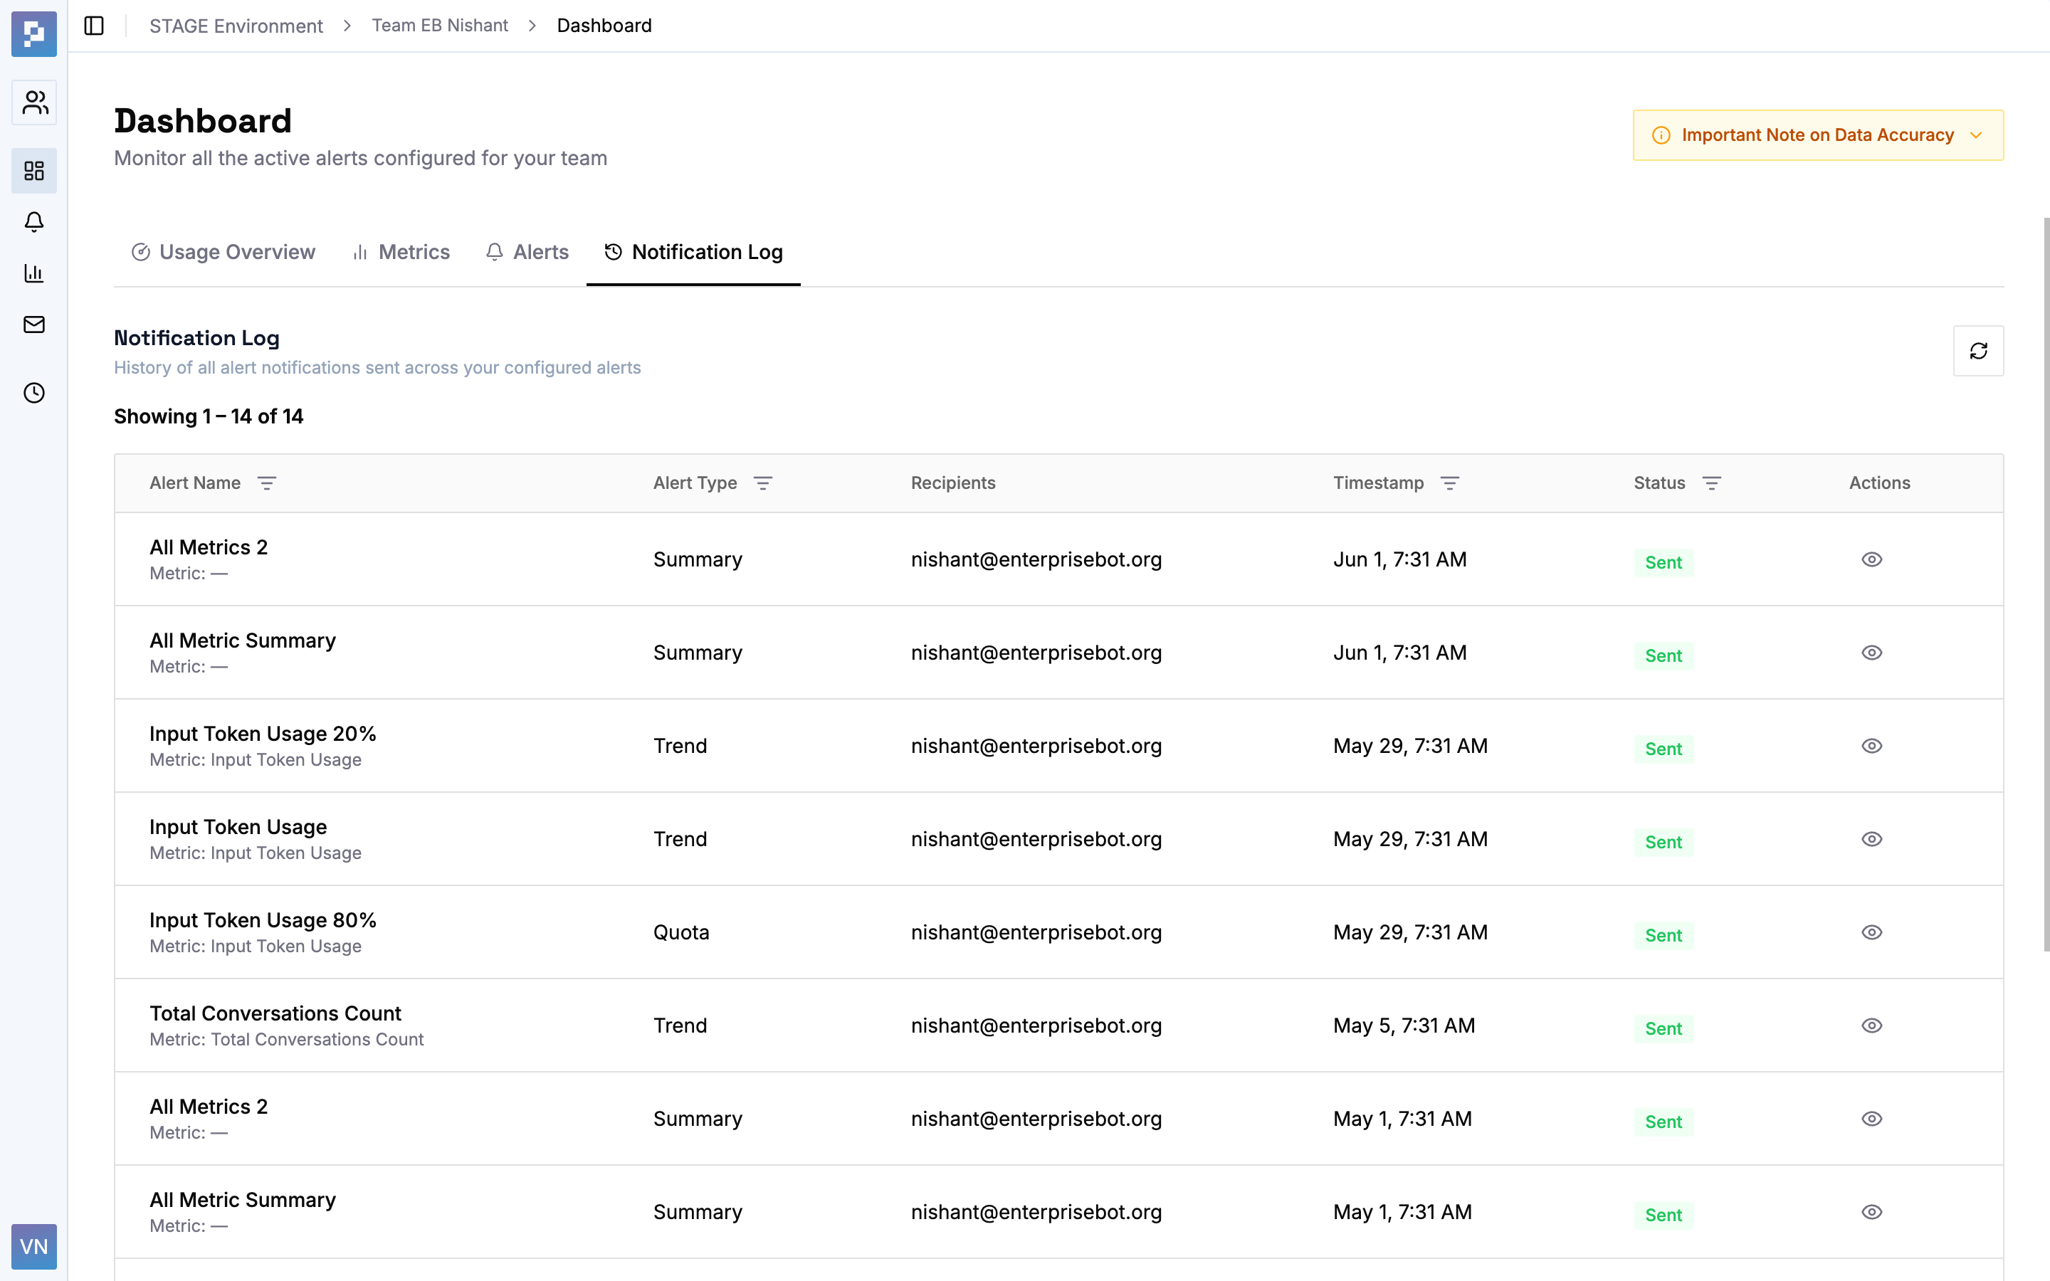This screenshot has width=2050, height=1281.
Task: Switch to Usage Overview tab
Action: point(223,252)
